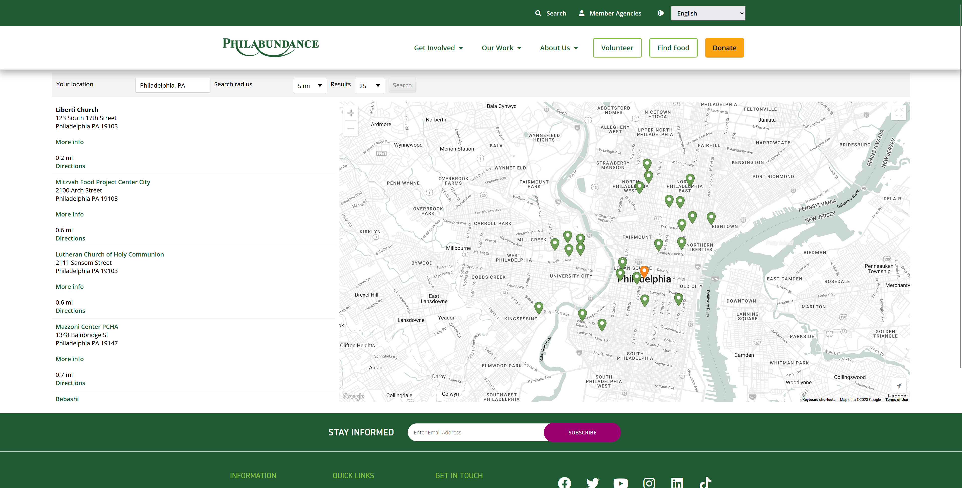
Task: Click the orange Donate button
Action: point(725,48)
